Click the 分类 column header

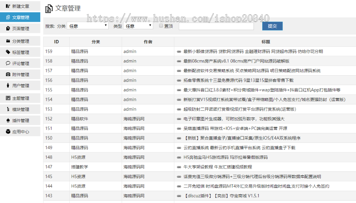coord(96,42)
